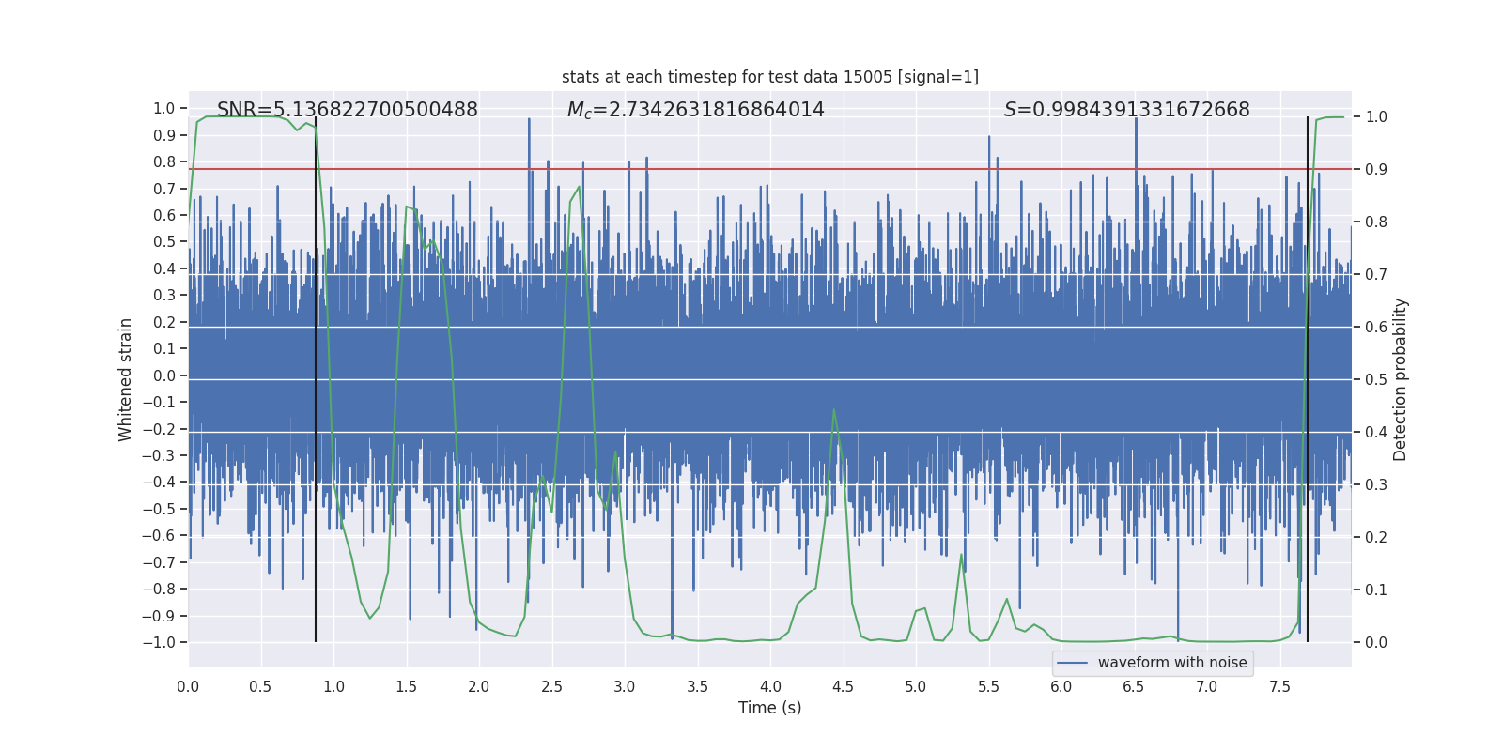Click the legend entry 'waveform with noise'
The width and height of the screenshot is (1503, 751).
click(x=1172, y=663)
